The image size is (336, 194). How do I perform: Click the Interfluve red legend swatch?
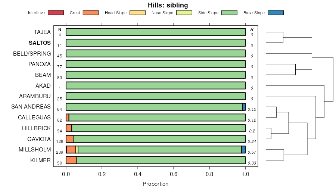(x=56, y=13)
